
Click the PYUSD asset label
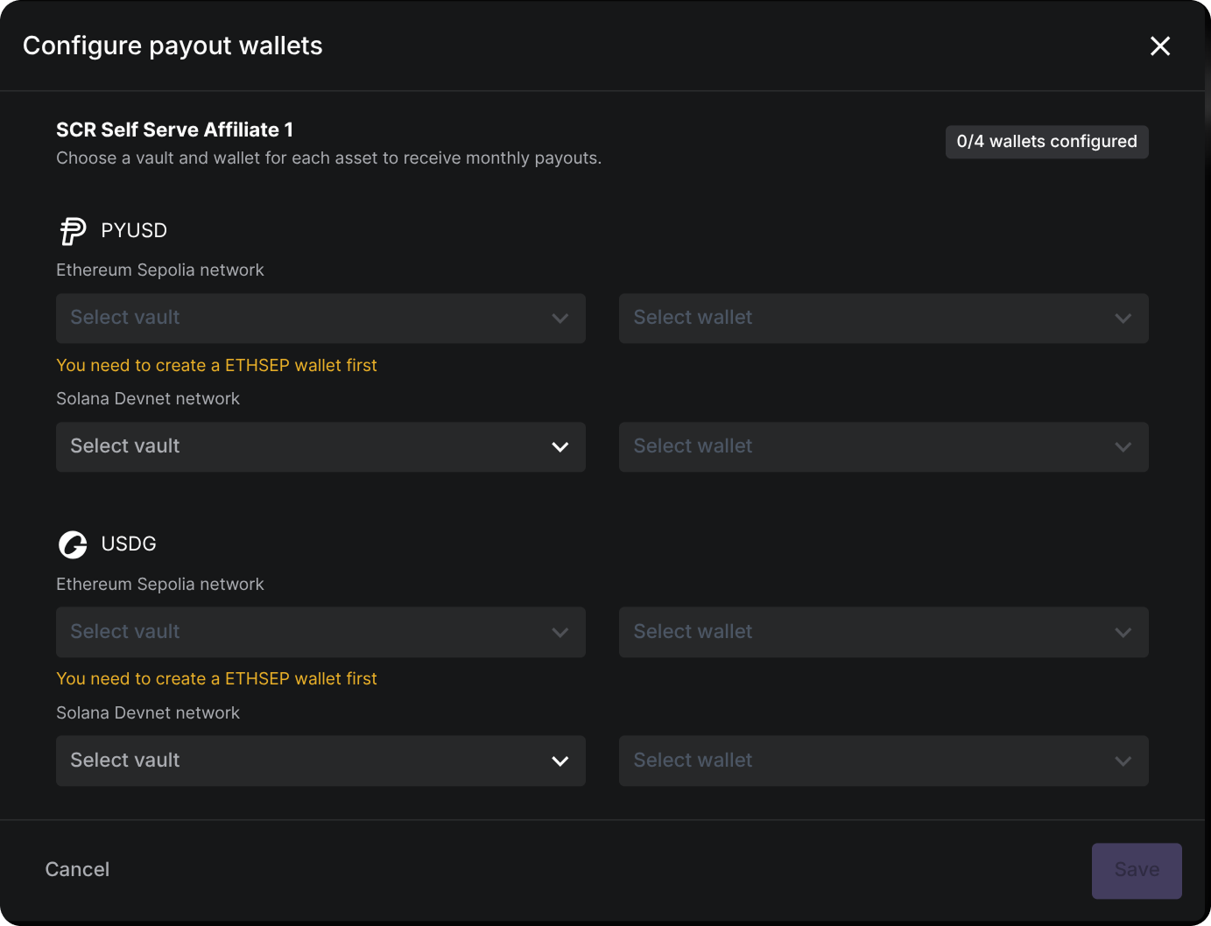134,230
